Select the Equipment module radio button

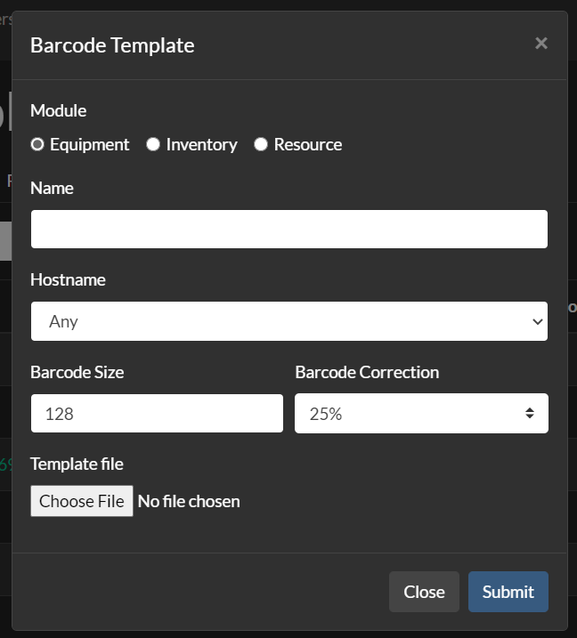37,144
